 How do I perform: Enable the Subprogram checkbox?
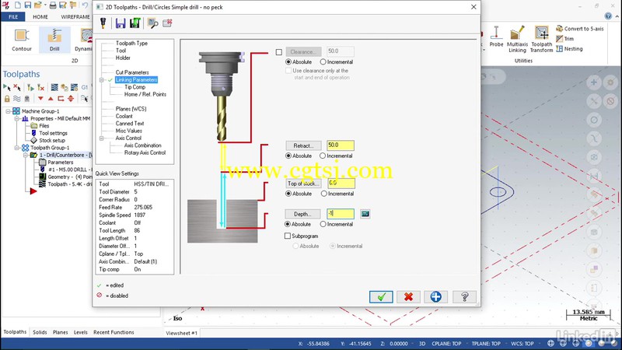tap(288, 236)
